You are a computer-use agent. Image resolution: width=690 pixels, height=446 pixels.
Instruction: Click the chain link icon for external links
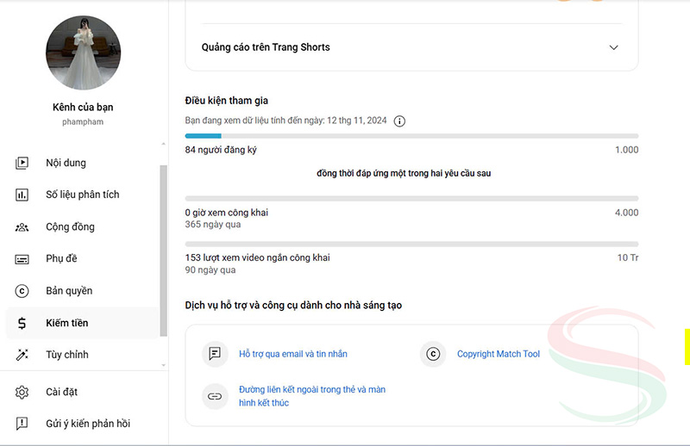[x=215, y=396]
